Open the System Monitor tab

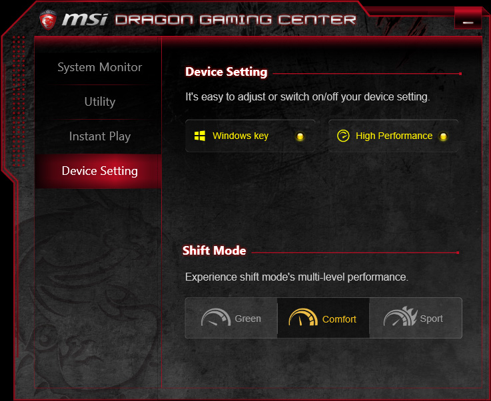[99, 67]
